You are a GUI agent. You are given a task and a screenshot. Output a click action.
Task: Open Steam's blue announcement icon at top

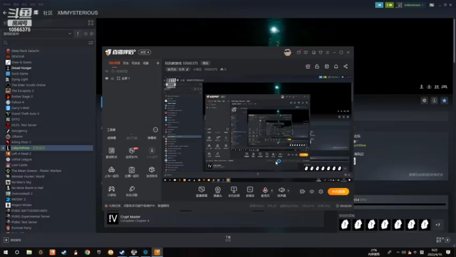coord(379,5)
